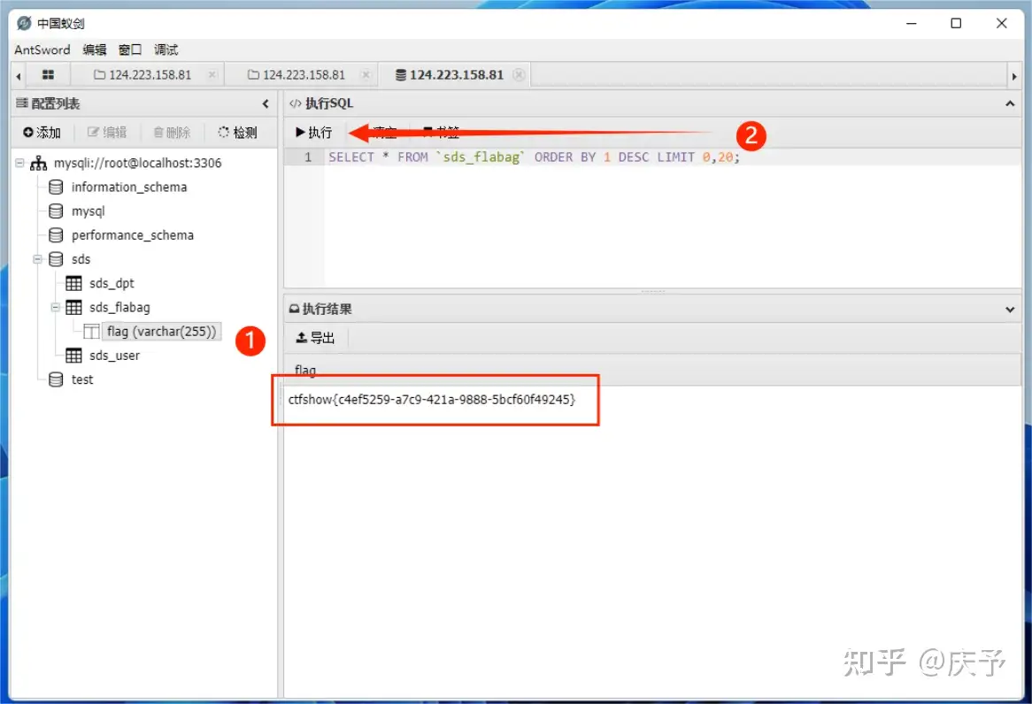Collapse the 配置列表 panel chevron
The image size is (1032, 704).
coord(266,103)
